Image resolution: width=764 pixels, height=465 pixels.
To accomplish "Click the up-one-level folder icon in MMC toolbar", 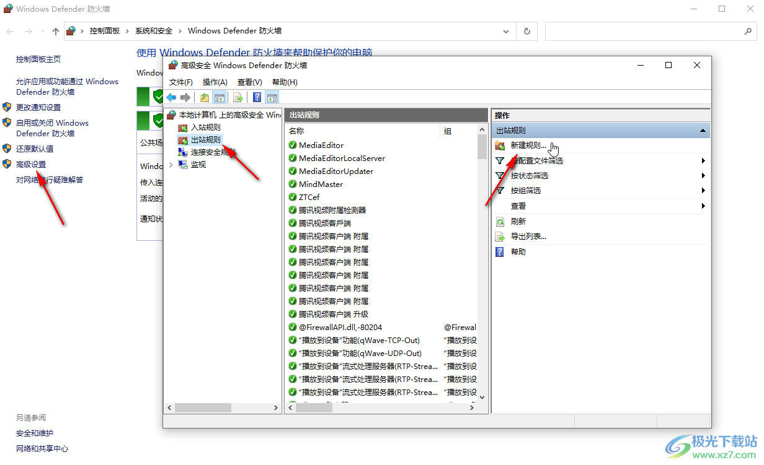I will pos(205,97).
